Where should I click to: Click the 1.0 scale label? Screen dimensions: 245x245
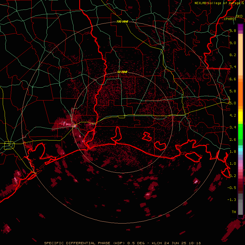tap(233, 164)
